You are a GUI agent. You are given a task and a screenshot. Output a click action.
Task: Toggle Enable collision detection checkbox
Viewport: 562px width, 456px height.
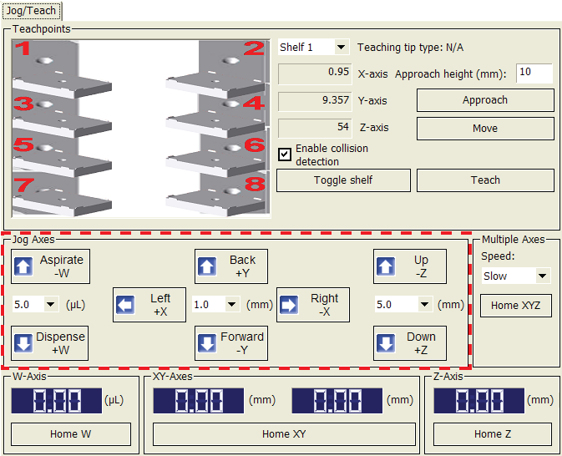click(x=285, y=155)
